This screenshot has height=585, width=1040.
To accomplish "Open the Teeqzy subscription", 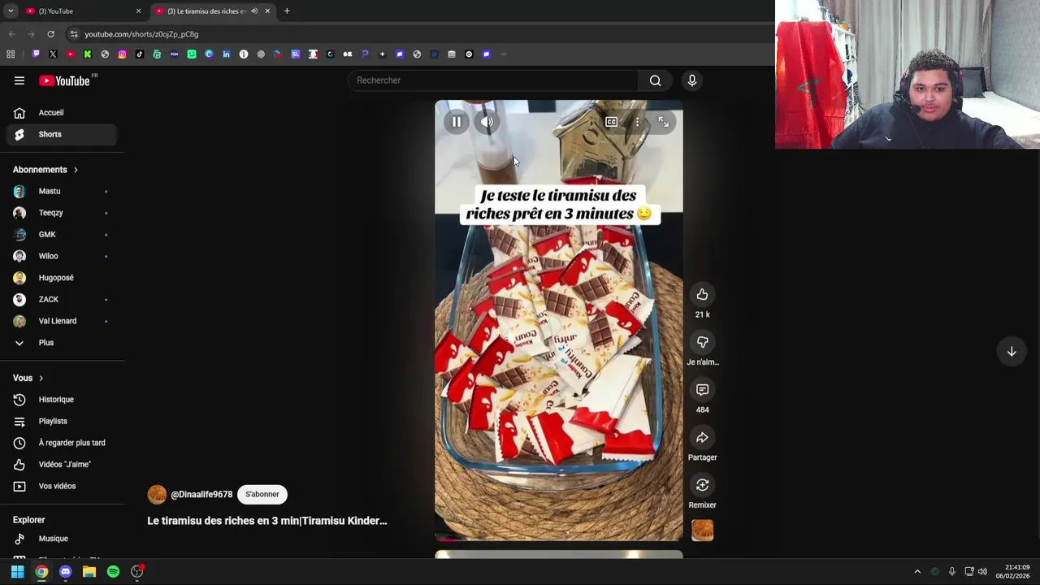I will tap(62, 213).
